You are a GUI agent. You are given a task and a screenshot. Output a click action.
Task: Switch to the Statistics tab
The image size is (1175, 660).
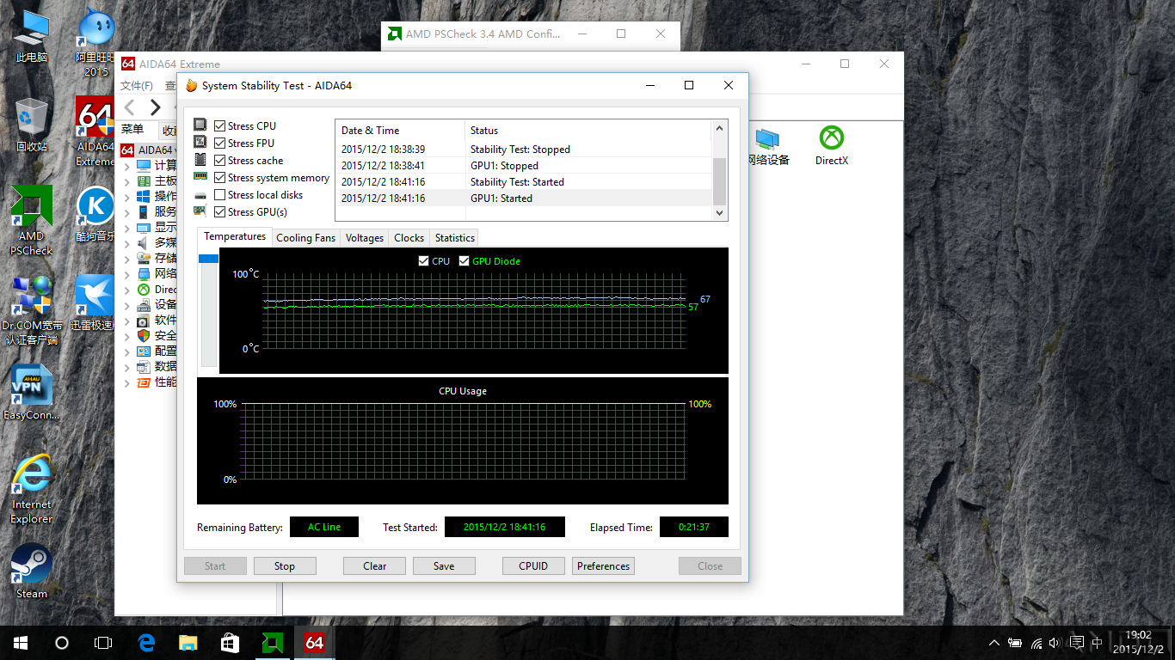click(x=454, y=238)
